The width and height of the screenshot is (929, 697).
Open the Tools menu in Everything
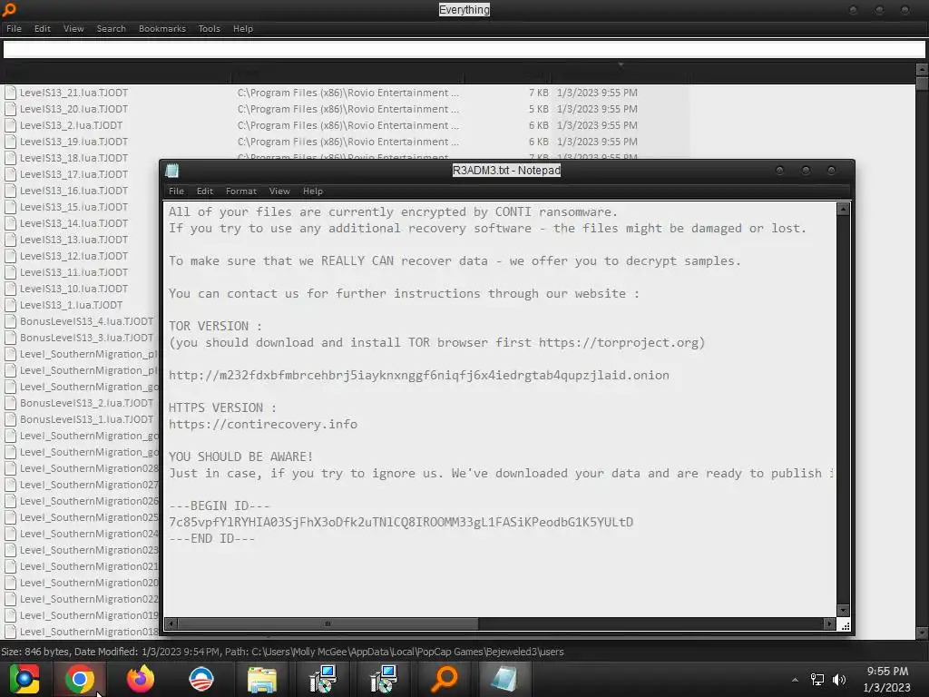pyautogui.click(x=210, y=28)
